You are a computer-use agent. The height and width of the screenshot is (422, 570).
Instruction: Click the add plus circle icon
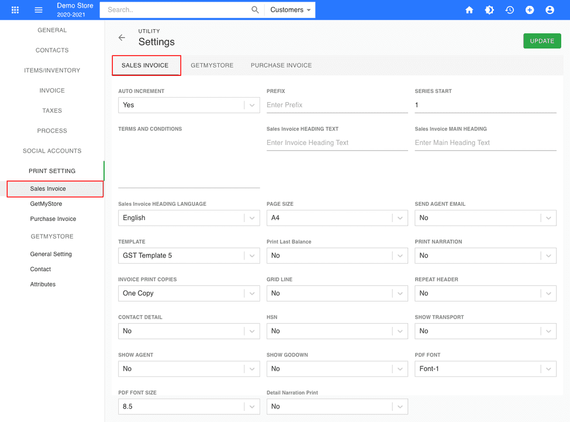click(530, 10)
